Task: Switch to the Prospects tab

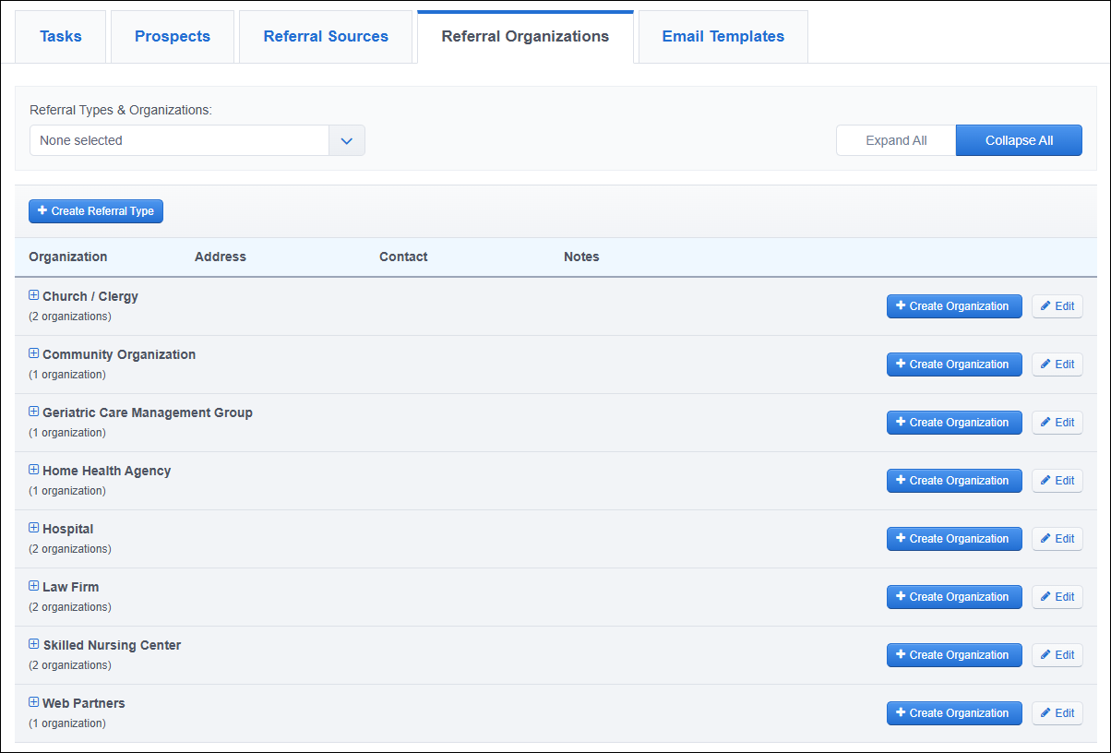Action: pos(173,37)
